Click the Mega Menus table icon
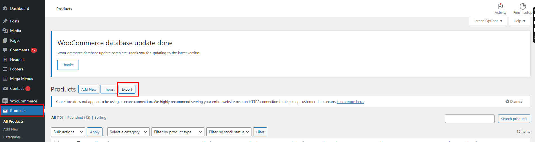535x142 pixels. pyautogui.click(x=5, y=79)
